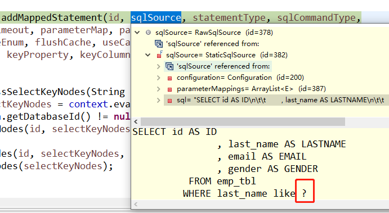The height and width of the screenshot is (213, 389).
Task: Click the left scroll arrow of detail pane
Action: (x=136, y=205)
